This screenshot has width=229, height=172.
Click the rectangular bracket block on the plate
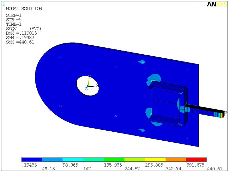[168, 103]
